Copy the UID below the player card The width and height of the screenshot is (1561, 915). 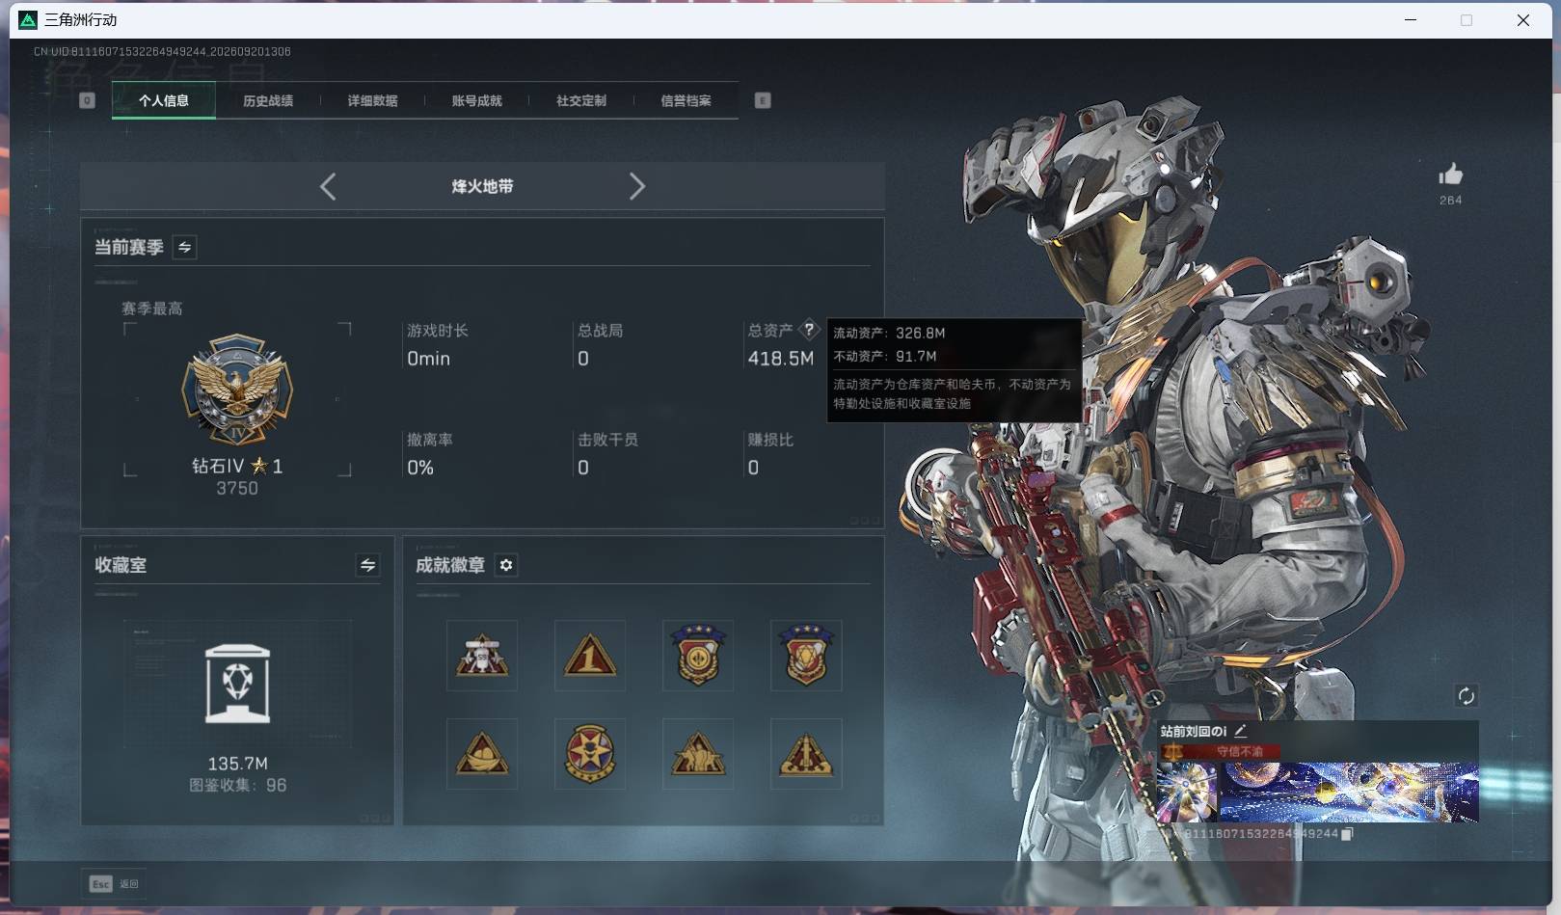click(1347, 834)
